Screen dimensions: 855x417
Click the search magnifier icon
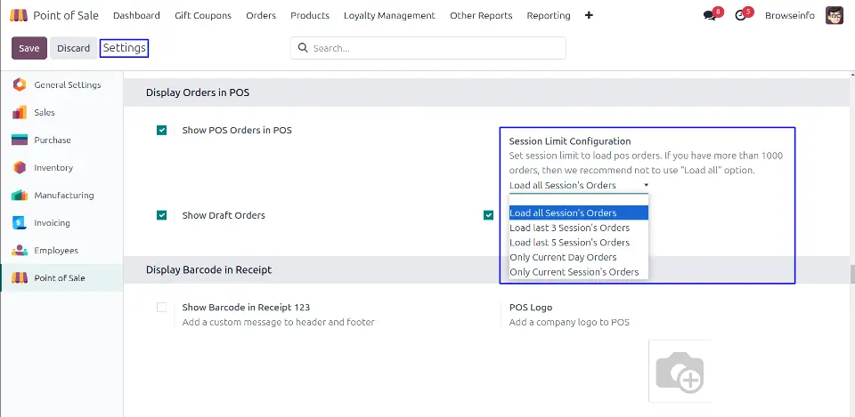click(x=303, y=48)
